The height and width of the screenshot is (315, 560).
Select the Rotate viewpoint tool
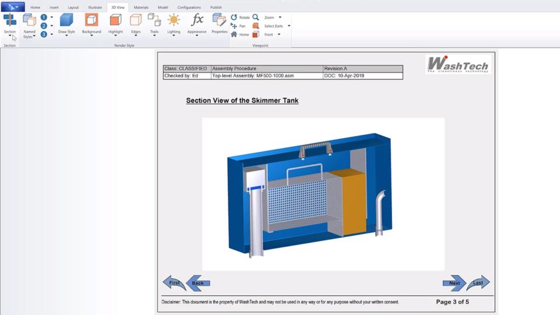240,17
